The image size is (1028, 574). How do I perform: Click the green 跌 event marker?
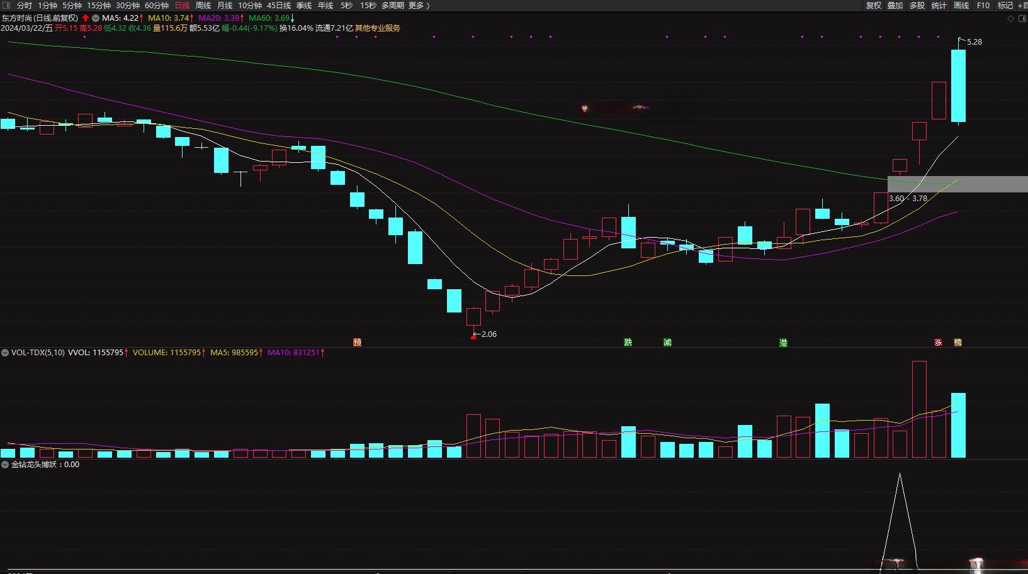(628, 343)
